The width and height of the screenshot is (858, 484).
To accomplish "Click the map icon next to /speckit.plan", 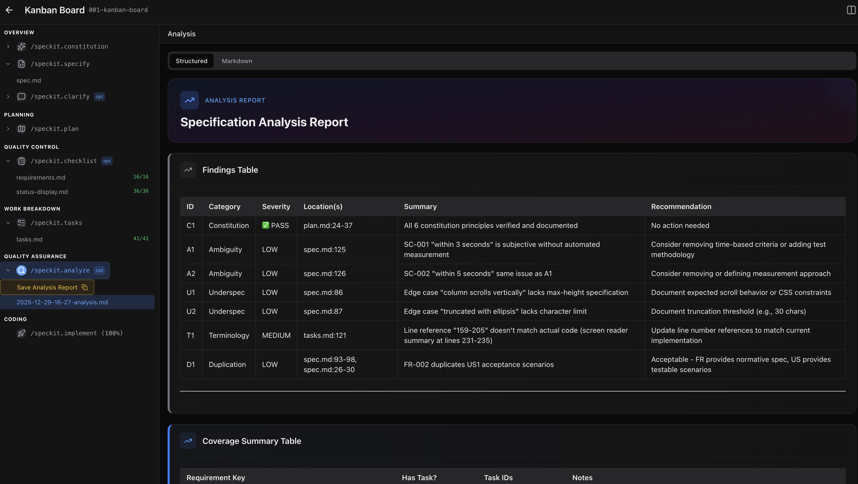I will [x=21, y=129].
